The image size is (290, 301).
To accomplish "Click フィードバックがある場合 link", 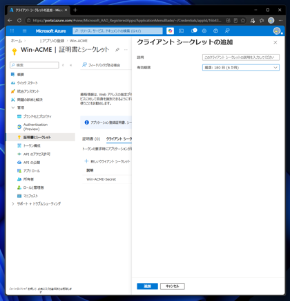I will pos(101,65).
